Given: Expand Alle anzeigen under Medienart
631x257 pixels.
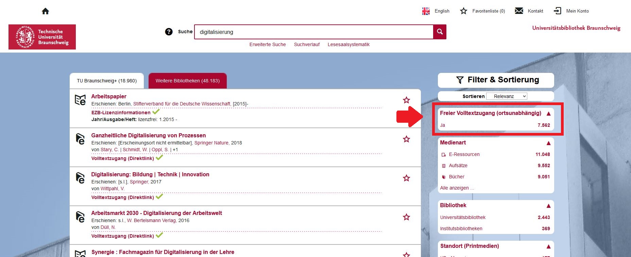Looking at the screenshot, I should [457, 188].
